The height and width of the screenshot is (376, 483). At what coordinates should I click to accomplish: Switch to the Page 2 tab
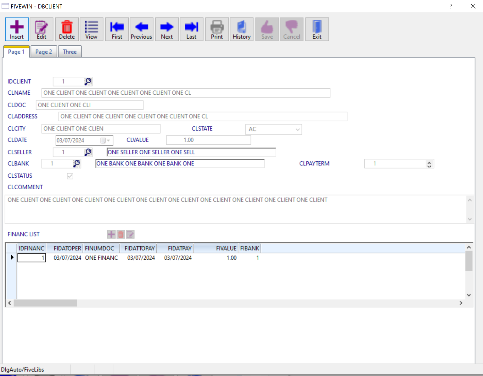(44, 52)
